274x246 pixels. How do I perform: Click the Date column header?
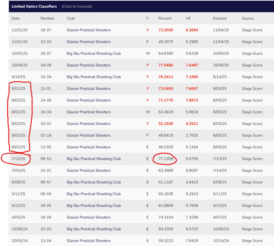pyautogui.click(x=16, y=18)
